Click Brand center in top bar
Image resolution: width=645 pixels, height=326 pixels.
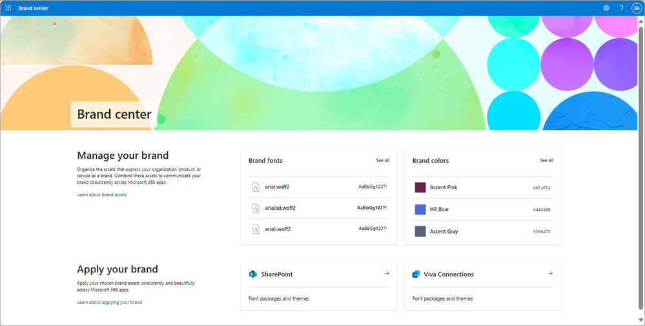coord(34,8)
